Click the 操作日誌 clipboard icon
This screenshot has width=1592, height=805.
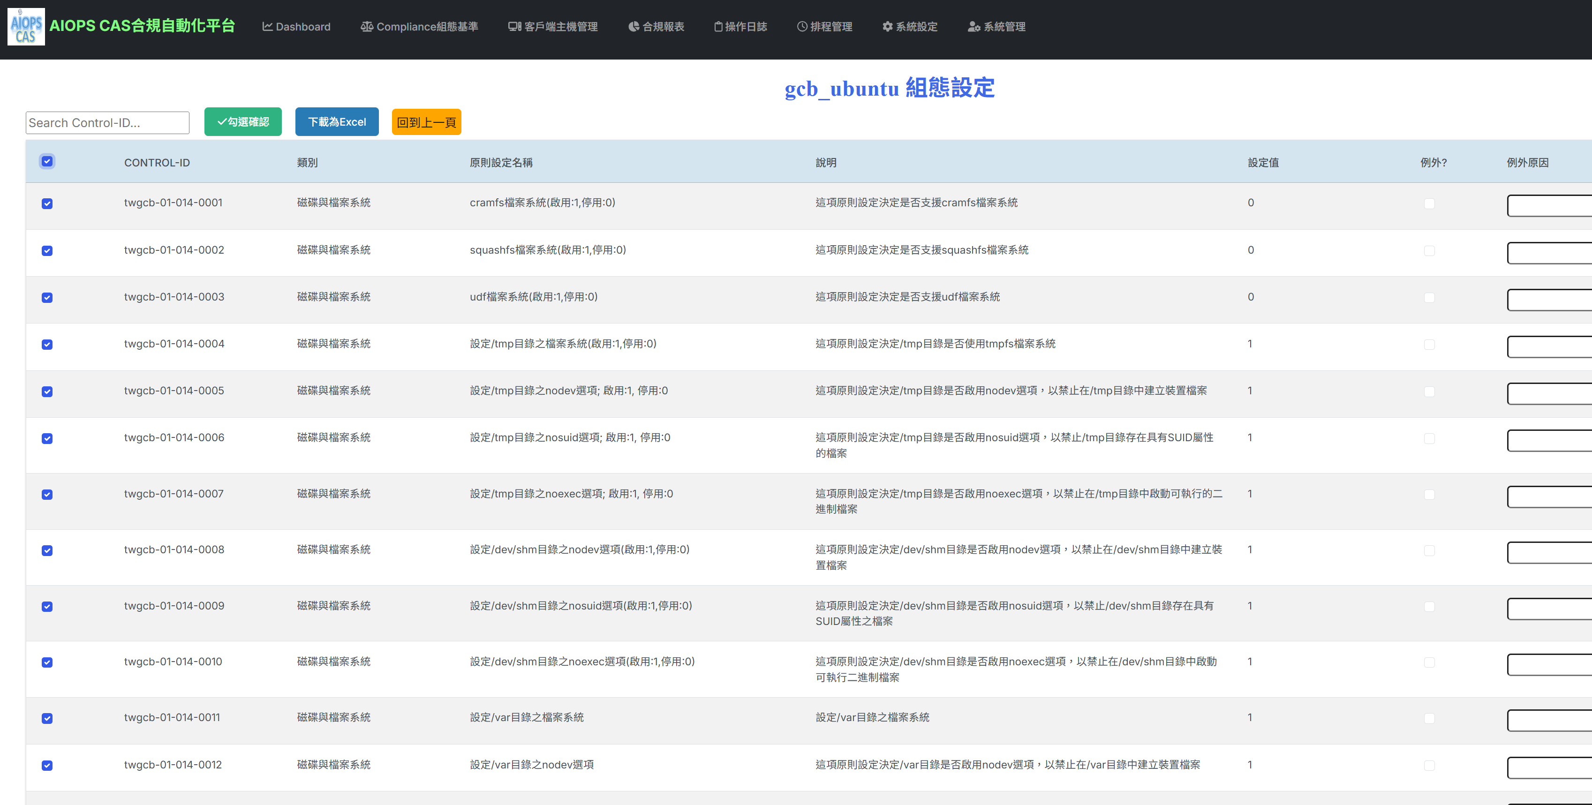click(718, 27)
